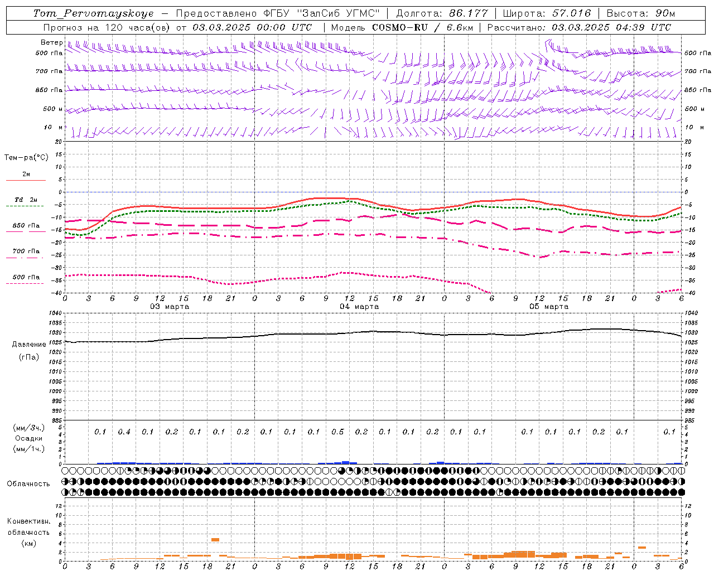Click the date label 03 марта

(x=170, y=307)
